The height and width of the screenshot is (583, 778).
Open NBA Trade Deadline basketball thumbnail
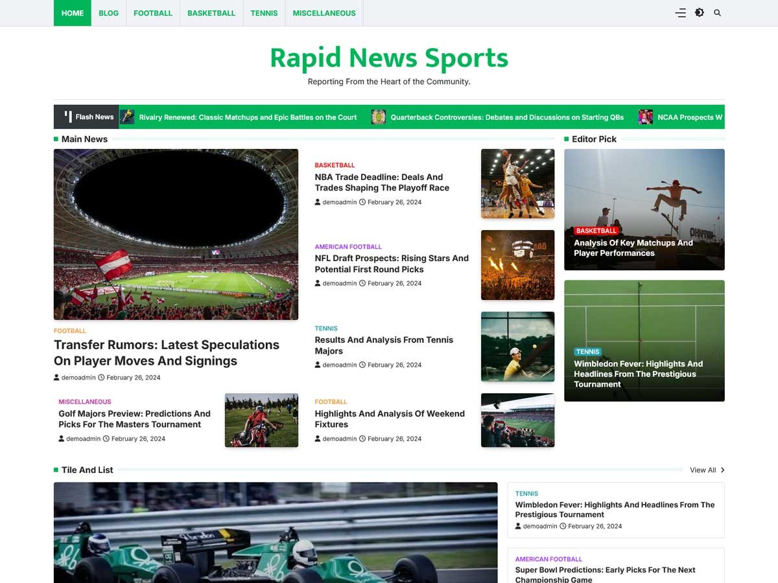coord(517,184)
